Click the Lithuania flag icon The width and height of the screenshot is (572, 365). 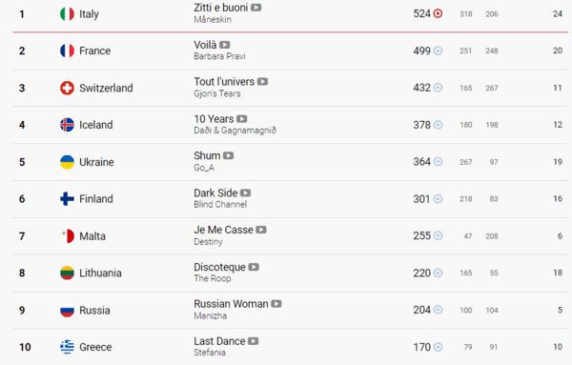pos(67,273)
